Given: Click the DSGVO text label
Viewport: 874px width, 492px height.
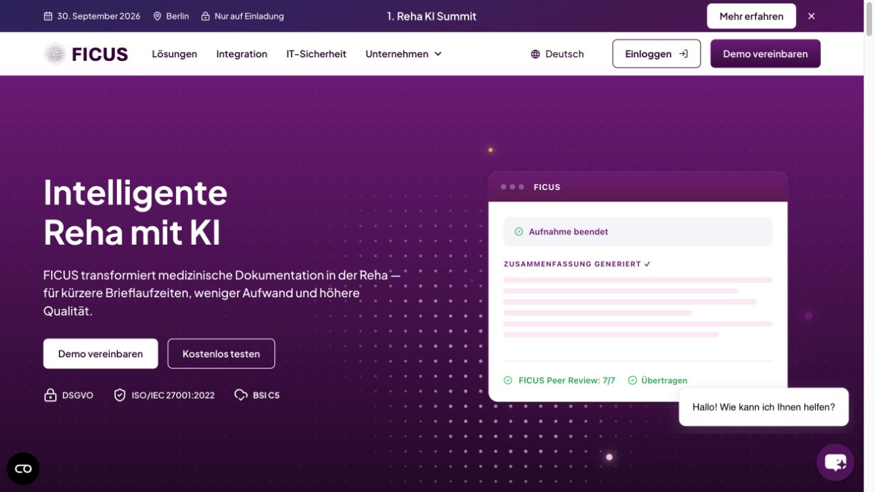Looking at the screenshot, I should pyautogui.click(x=77, y=395).
